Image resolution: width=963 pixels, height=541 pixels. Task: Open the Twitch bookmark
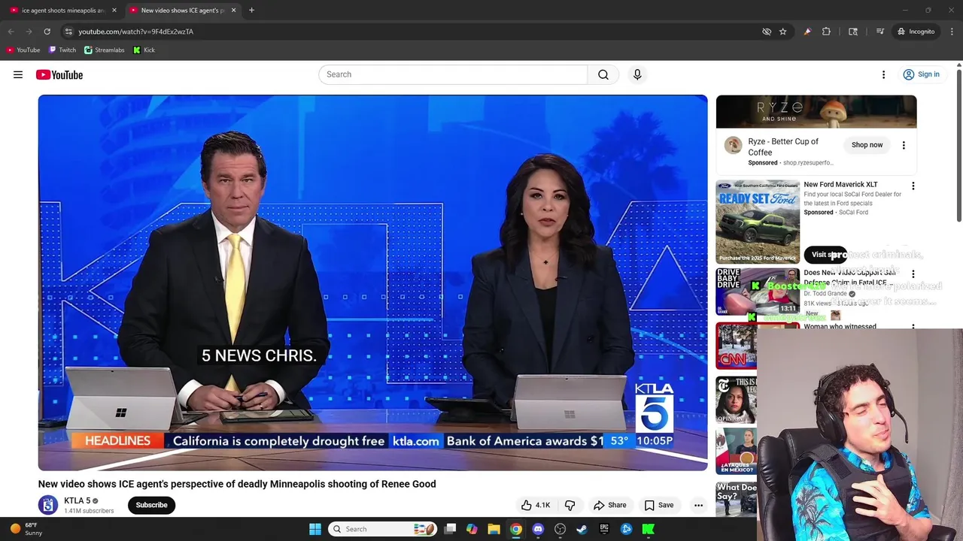tap(62, 50)
